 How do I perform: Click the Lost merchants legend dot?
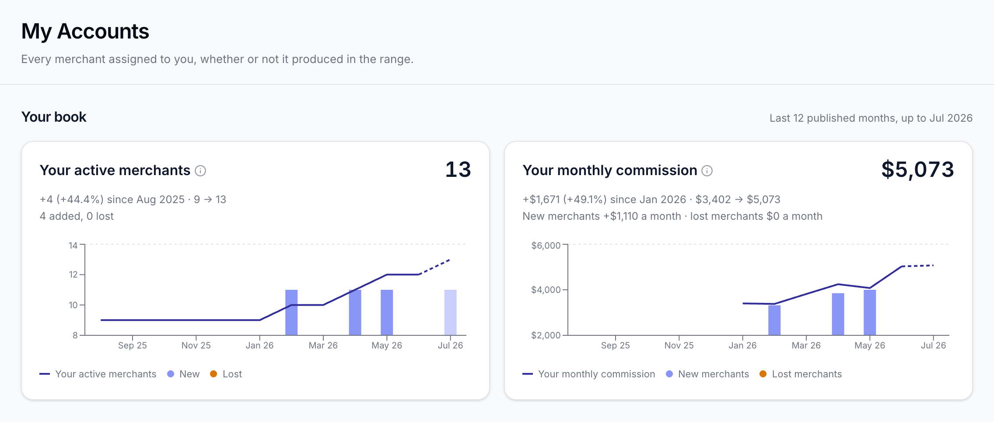click(x=763, y=374)
